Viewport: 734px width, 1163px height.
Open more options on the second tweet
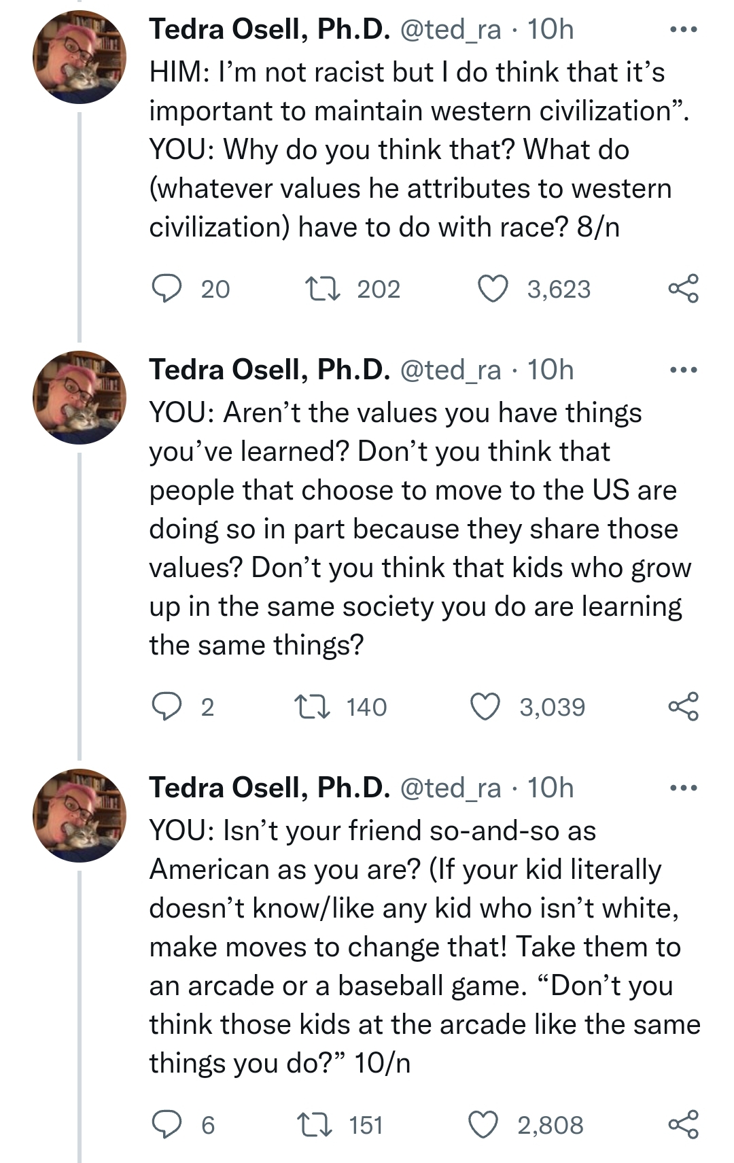click(x=683, y=370)
